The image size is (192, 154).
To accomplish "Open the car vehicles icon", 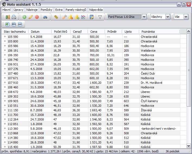I will (x=45, y=17).
